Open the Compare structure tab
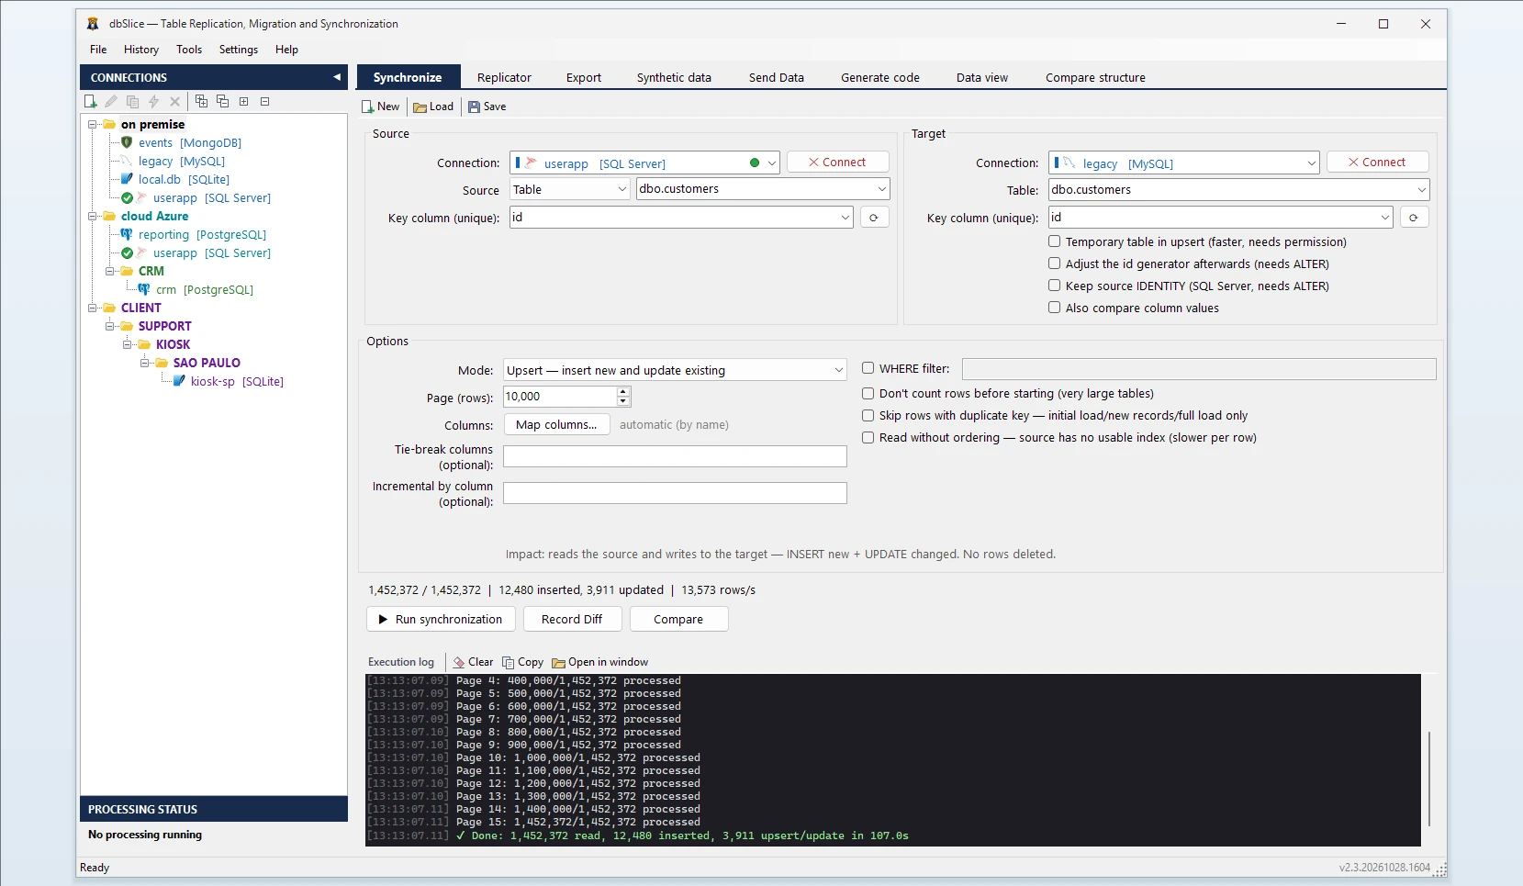 [x=1095, y=78]
